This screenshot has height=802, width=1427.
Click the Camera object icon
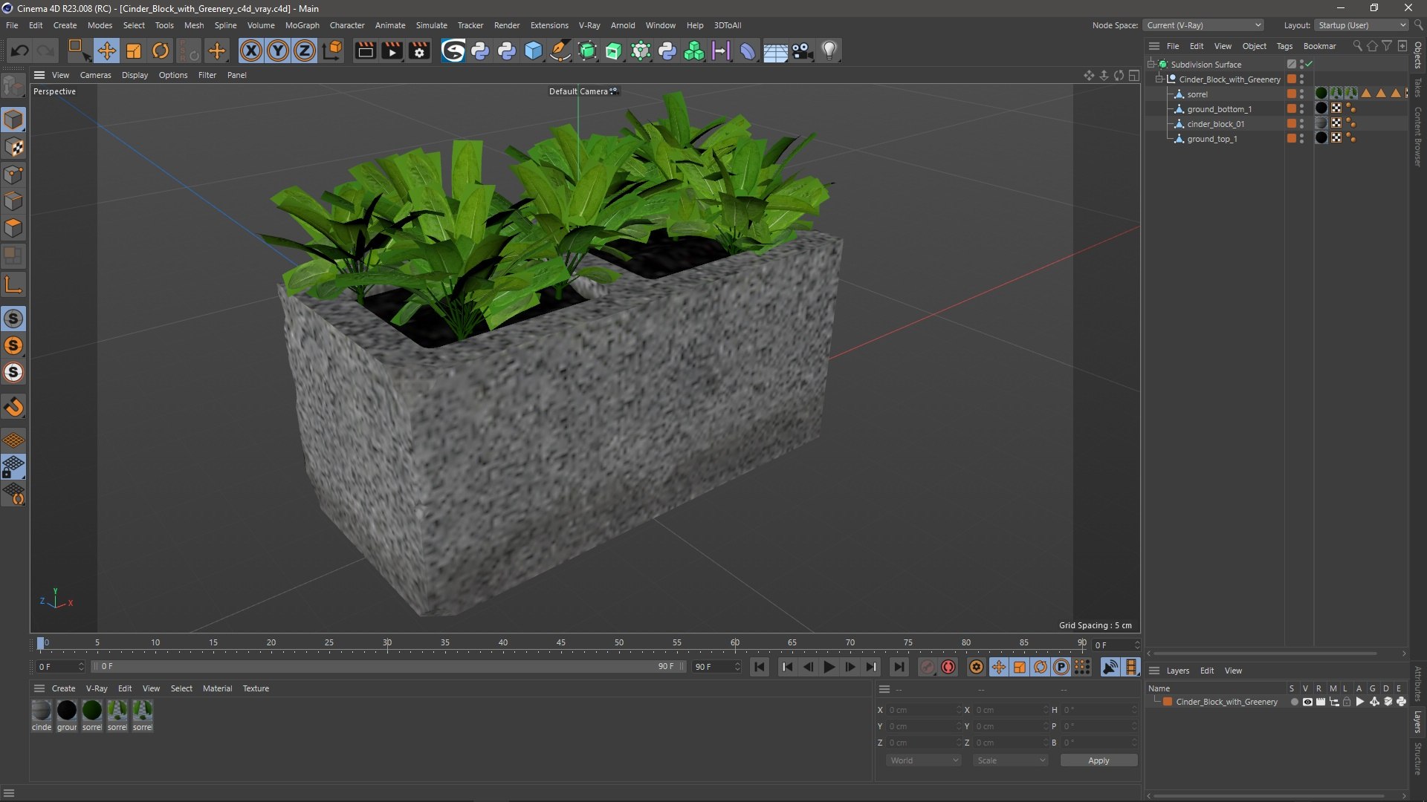pyautogui.click(x=803, y=50)
